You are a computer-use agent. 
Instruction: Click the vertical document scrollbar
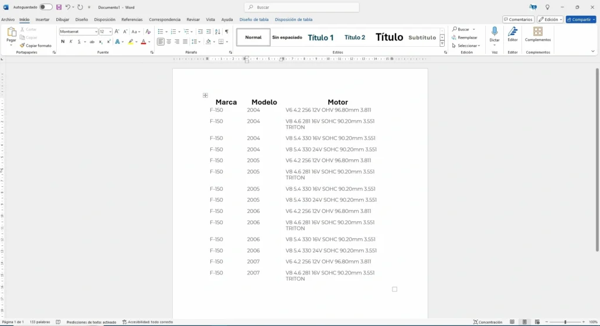click(x=597, y=160)
